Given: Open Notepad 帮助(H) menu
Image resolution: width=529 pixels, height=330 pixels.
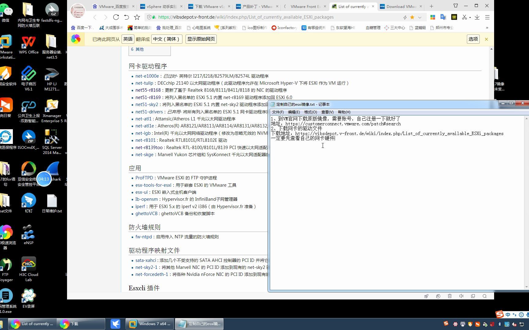Looking at the screenshot, I should (344, 112).
